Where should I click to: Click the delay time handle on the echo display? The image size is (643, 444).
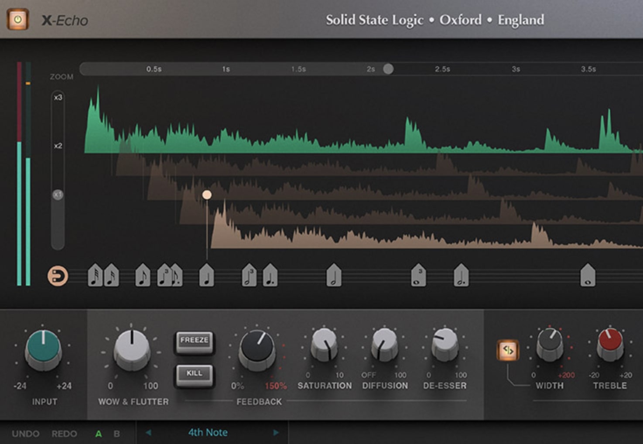pyautogui.click(x=207, y=195)
